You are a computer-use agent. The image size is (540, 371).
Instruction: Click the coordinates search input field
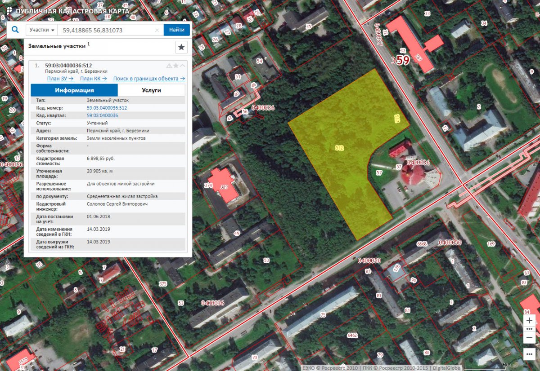pyautogui.click(x=106, y=30)
